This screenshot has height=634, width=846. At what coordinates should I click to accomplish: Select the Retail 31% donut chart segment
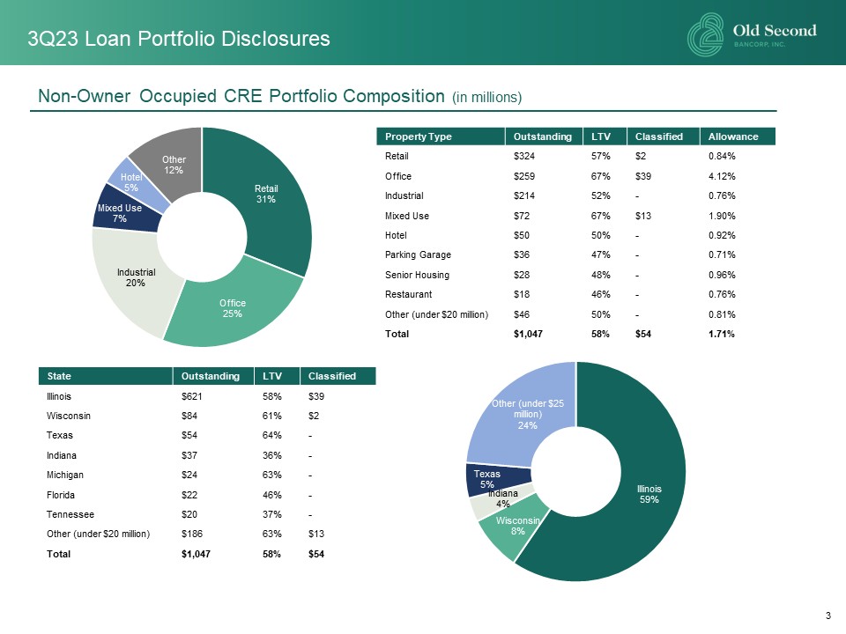[x=266, y=194]
